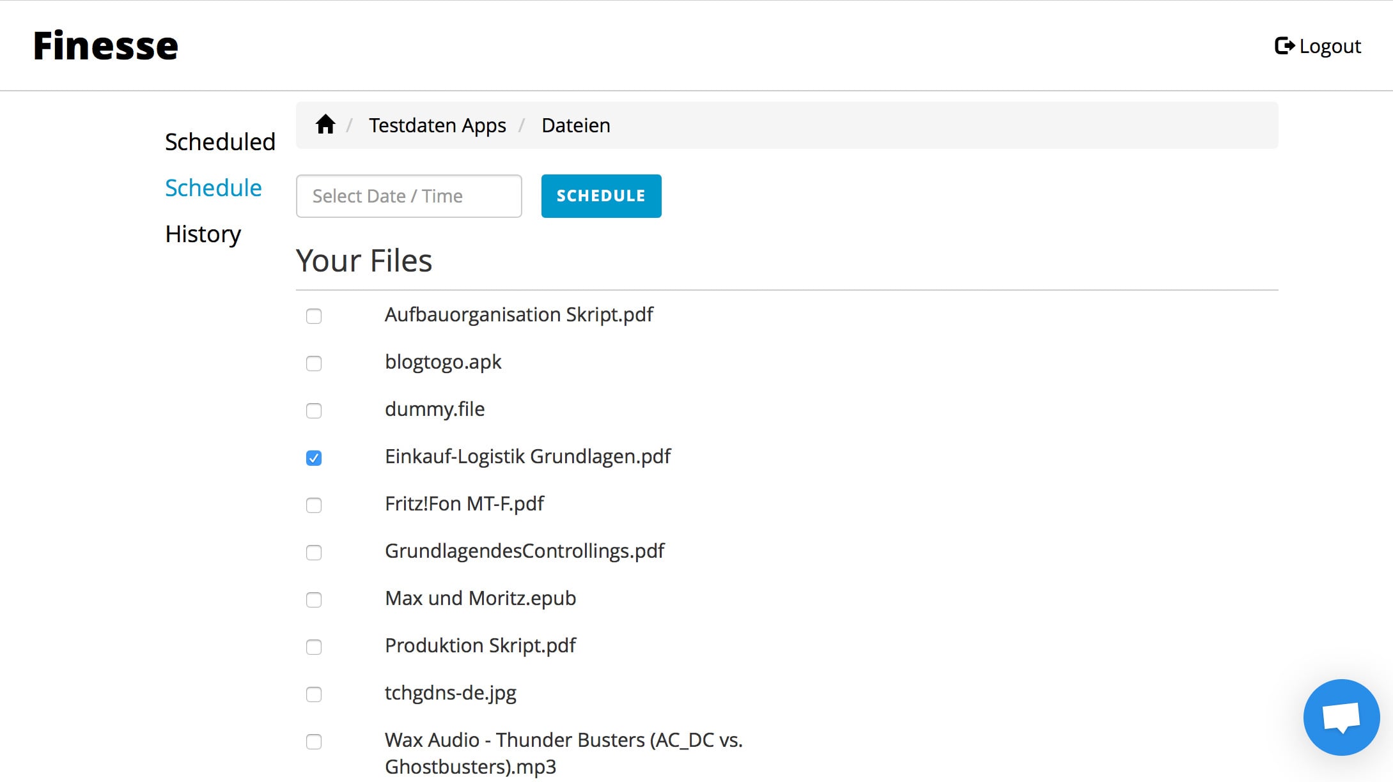Select the tchgdns-de.jpg checkbox

point(314,694)
